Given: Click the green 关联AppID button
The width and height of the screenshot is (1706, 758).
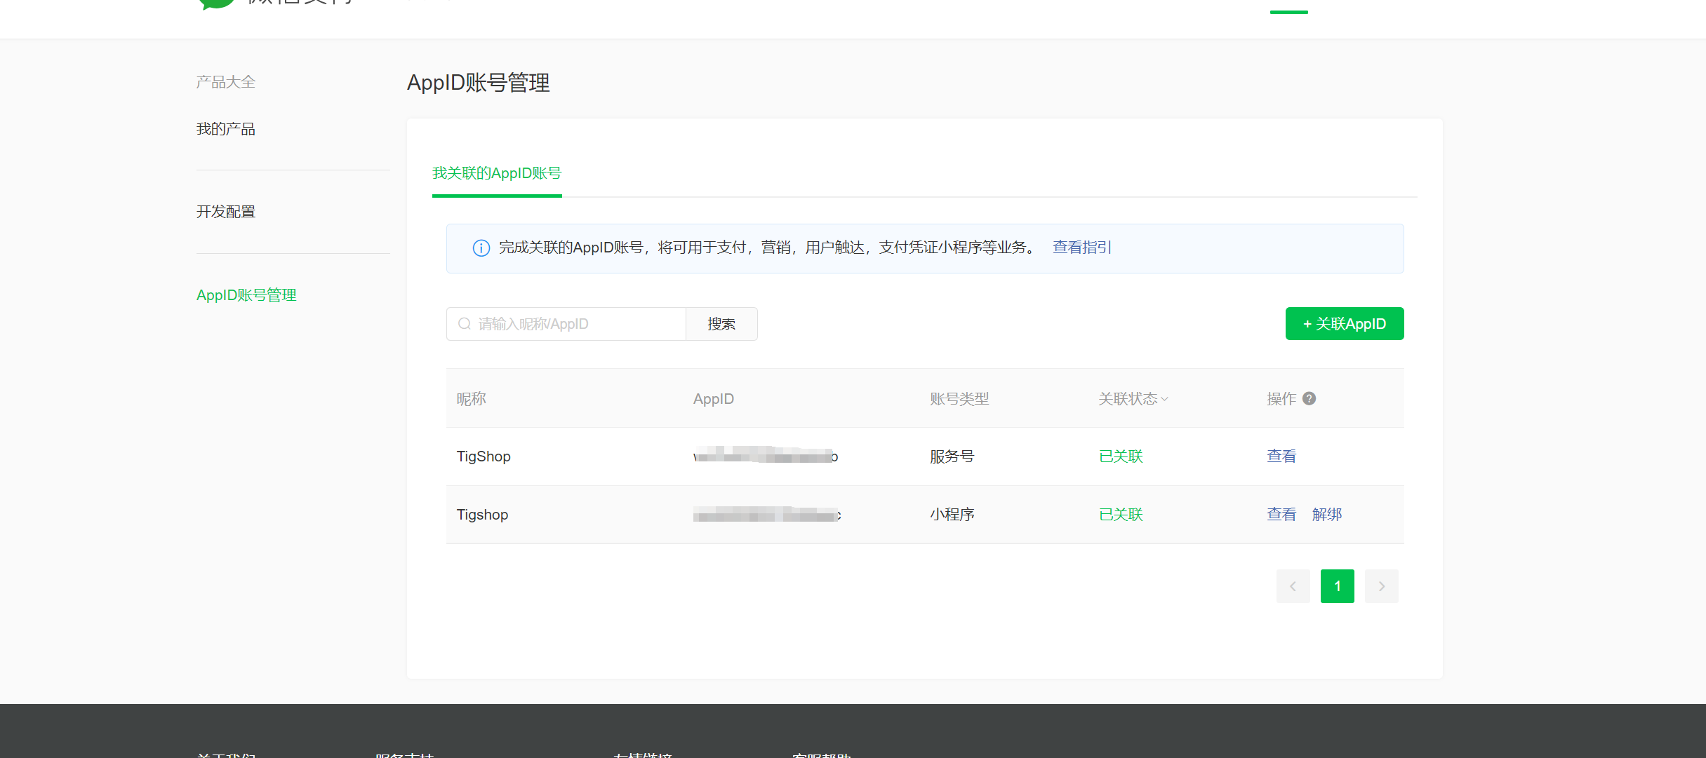Looking at the screenshot, I should pos(1345,324).
